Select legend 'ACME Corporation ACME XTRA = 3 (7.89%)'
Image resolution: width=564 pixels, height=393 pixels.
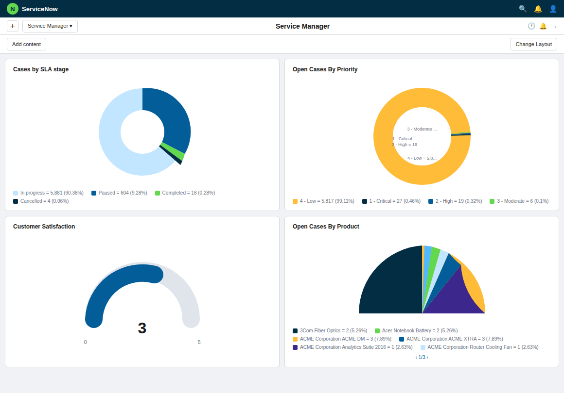click(455, 339)
